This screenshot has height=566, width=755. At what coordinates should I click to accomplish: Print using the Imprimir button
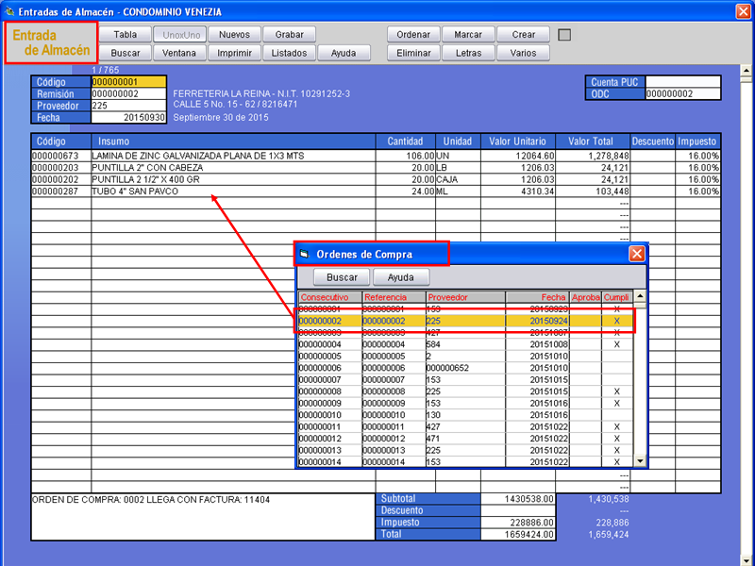point(234,53)
